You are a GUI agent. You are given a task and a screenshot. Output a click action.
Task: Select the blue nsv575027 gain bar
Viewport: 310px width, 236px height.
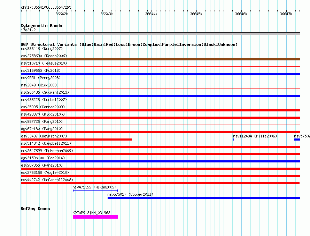pyautogui.click(x=204, y=198)
